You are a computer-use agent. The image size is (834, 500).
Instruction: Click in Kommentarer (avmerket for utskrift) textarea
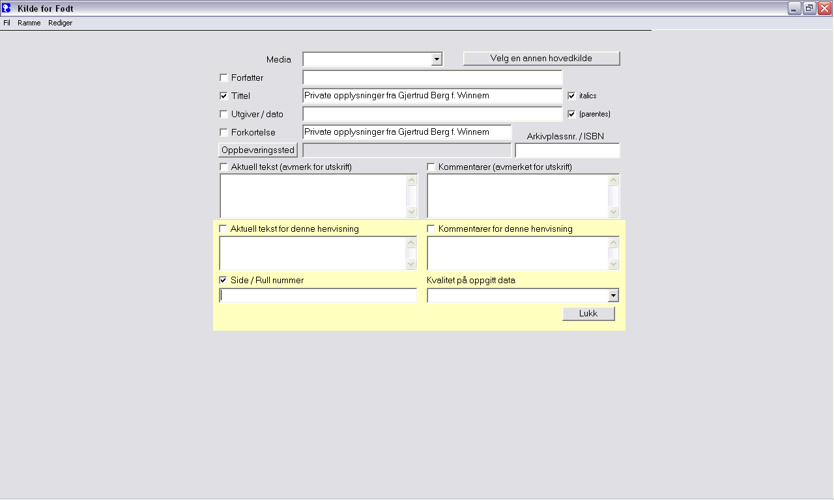518,196
